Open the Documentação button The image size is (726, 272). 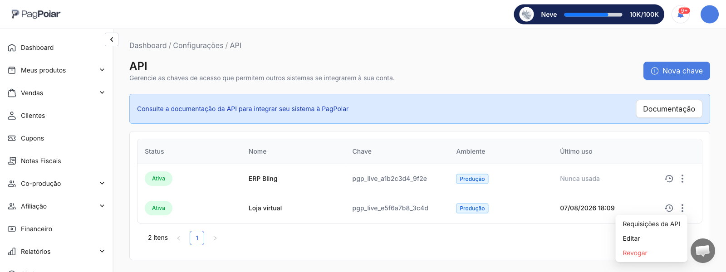point(669,109)
